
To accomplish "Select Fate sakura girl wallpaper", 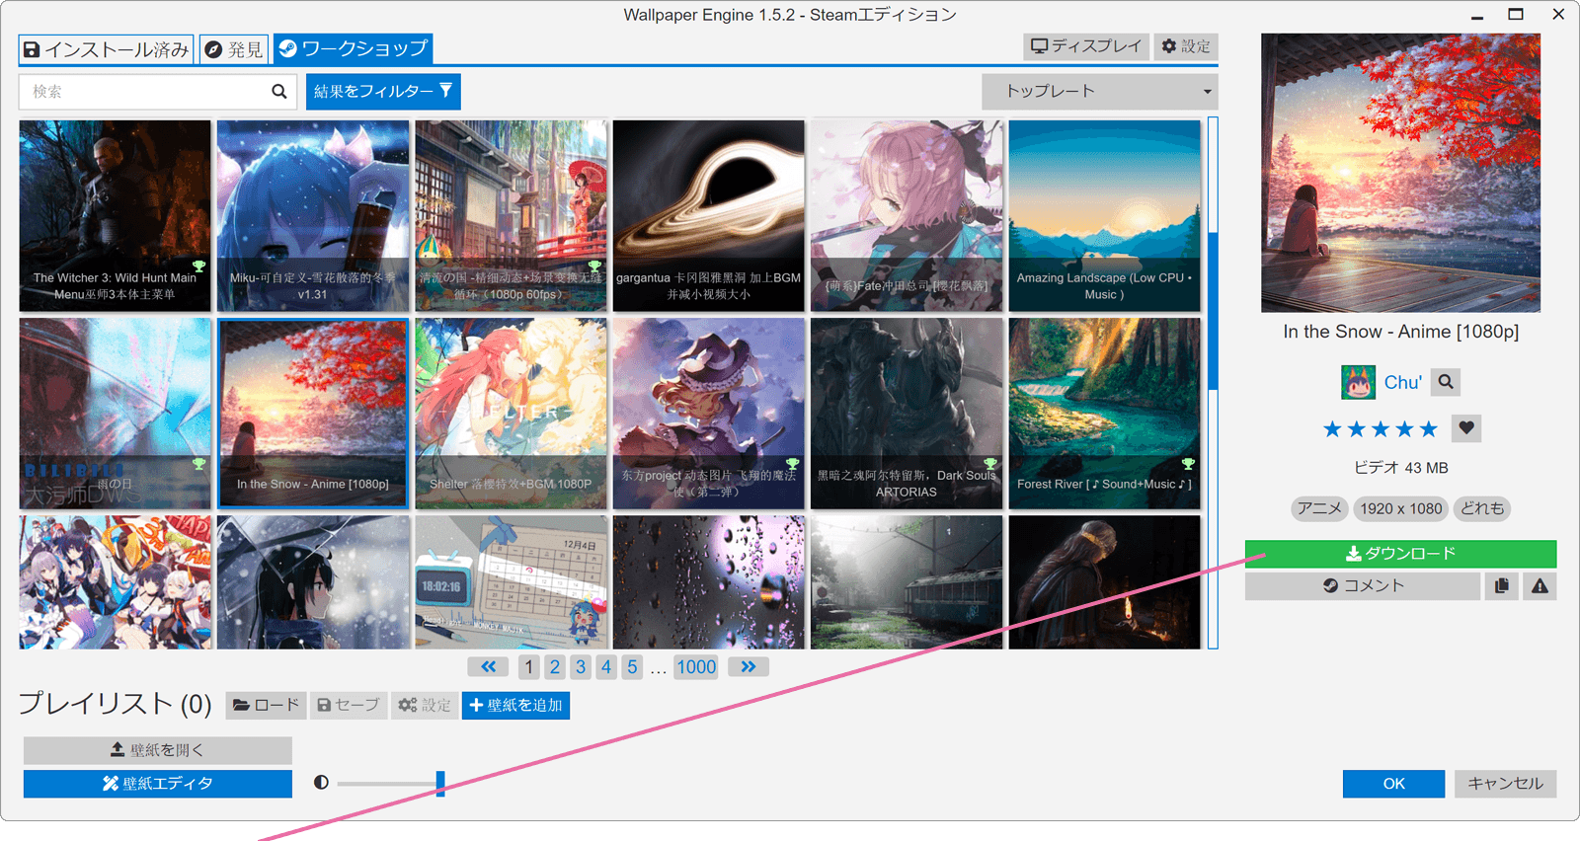I will (x=907, y=215).
